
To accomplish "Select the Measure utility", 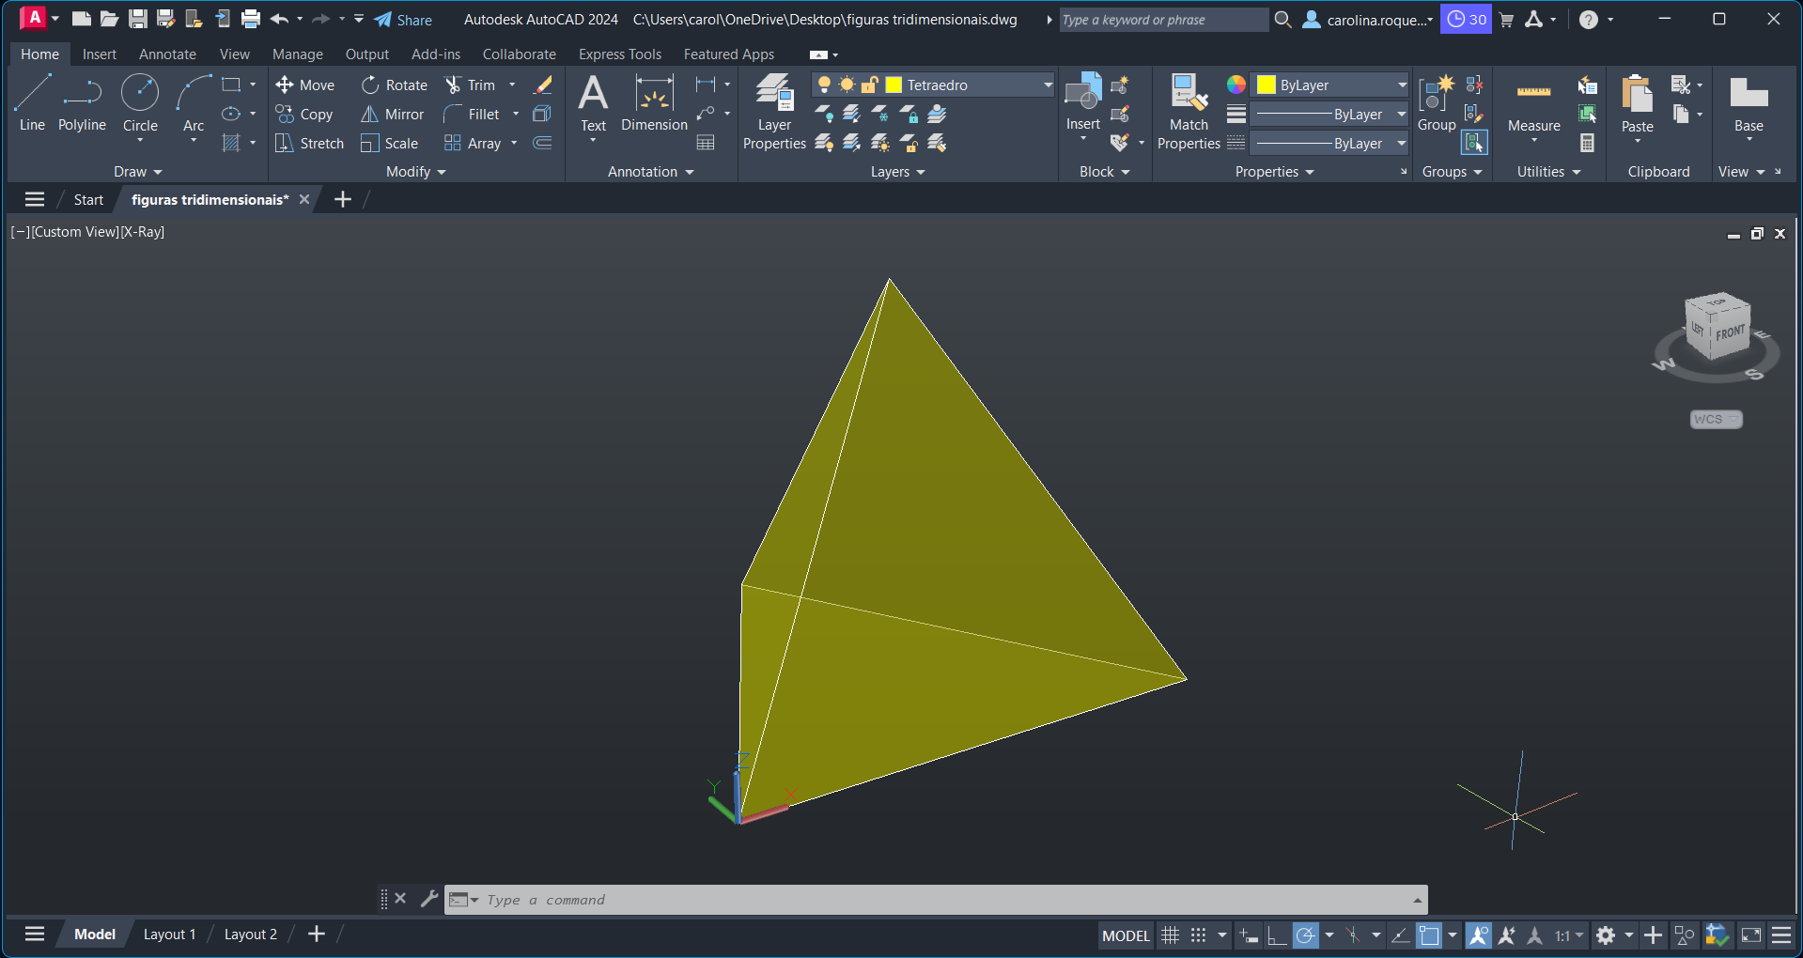I will [1533, 103].
